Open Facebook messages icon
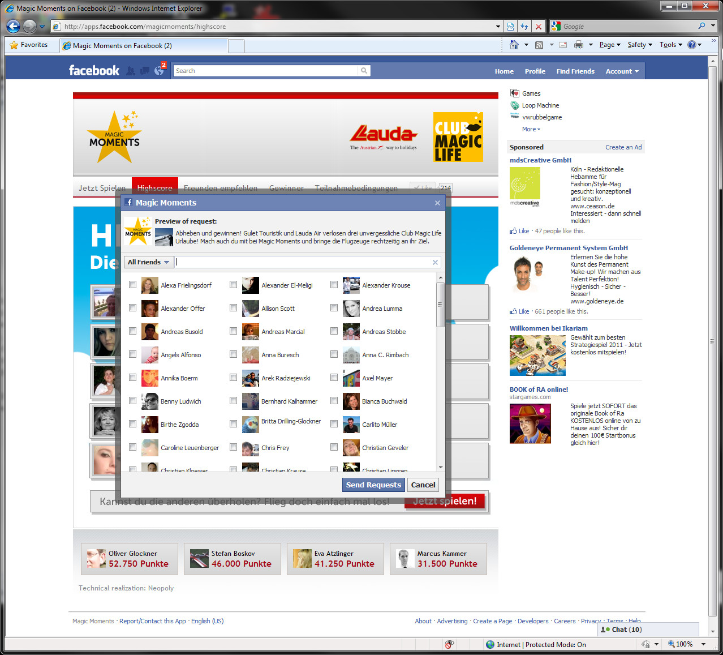Viewport: 723px width, 655px height. [145, 71]
